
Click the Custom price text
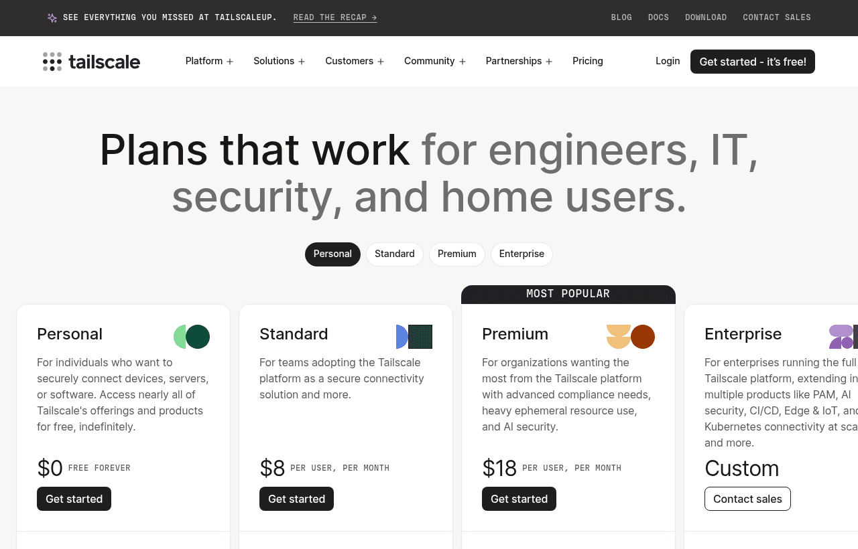point(741,468)
